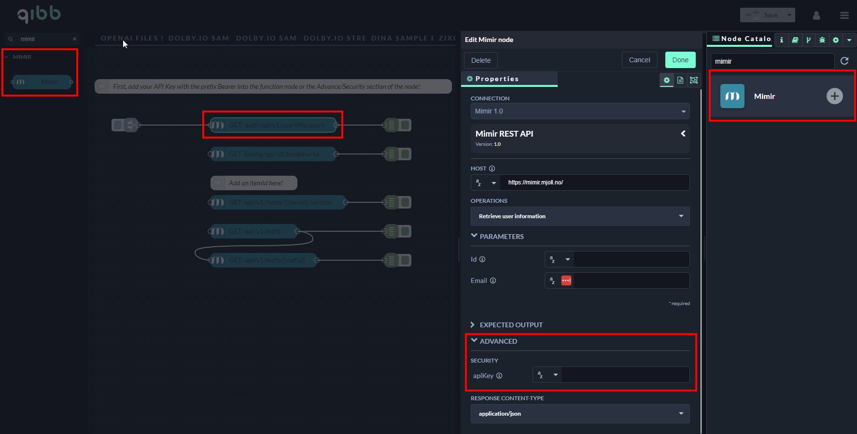Expand the EXPECTED OUTPUT section
The height and width of the screenshot is (434, 857).
[507, 325]
